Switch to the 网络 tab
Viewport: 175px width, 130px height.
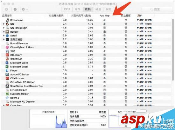(108, 9)
